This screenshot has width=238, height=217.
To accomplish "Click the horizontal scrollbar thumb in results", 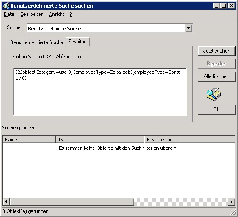I will tap(72, 202).
